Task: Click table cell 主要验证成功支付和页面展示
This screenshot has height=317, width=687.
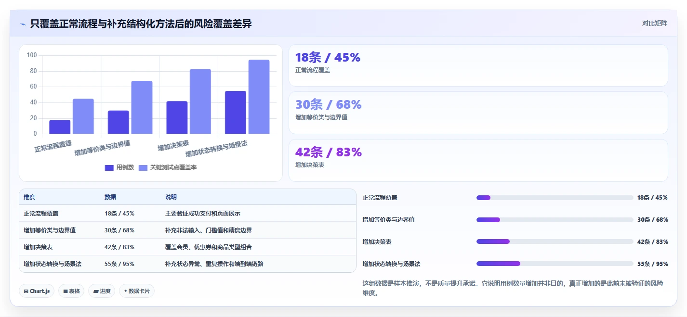Action: pos(202,213)
